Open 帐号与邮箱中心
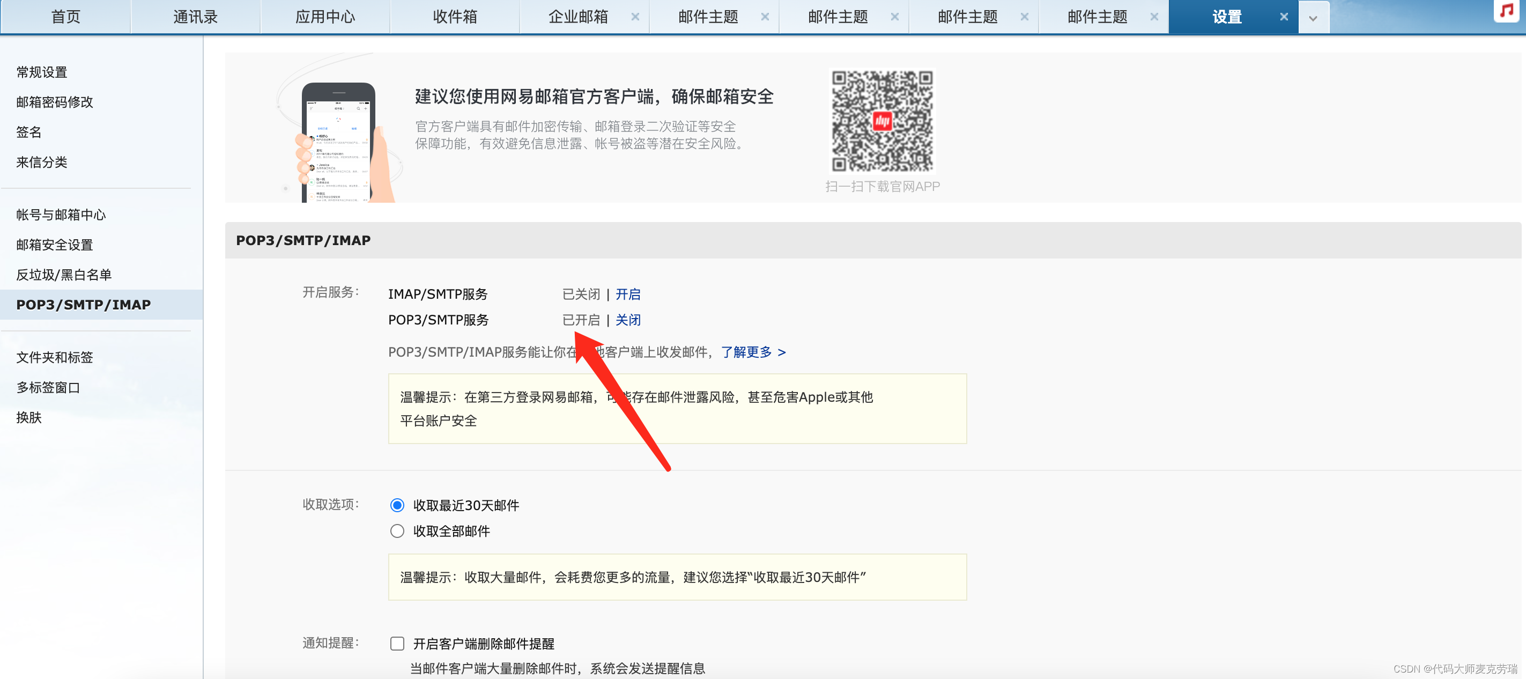 click(x=61, y=215)
